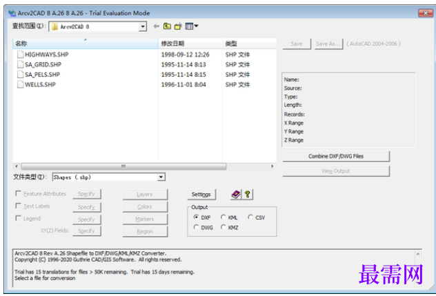Open the Arcv2CAD 8 folder dropdown
This screenshot has width=436, height=296.
[x=143, y=27]
